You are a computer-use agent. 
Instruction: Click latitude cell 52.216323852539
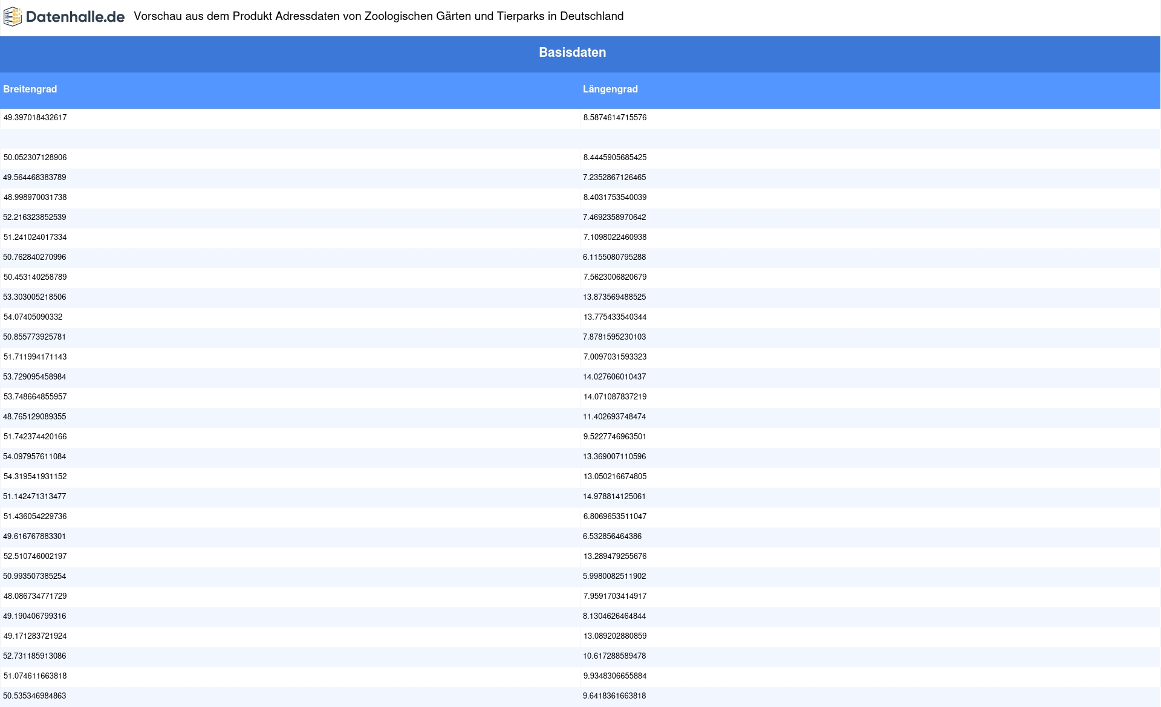35,218
